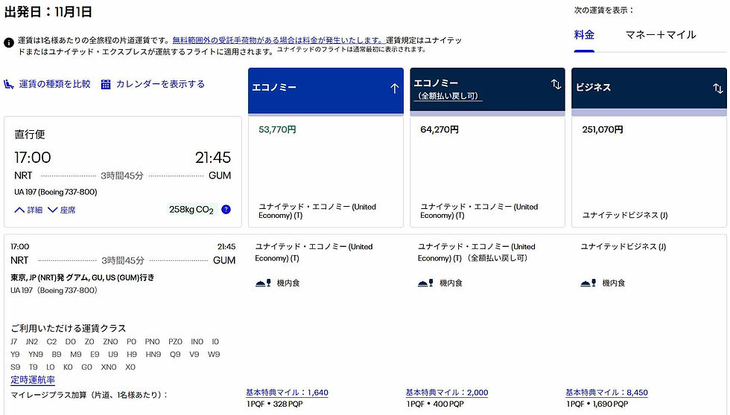Image resolution: width=730 pixels, height=415 pixels.
Task: Click fare class code XN0
Action: coord(109,367)
